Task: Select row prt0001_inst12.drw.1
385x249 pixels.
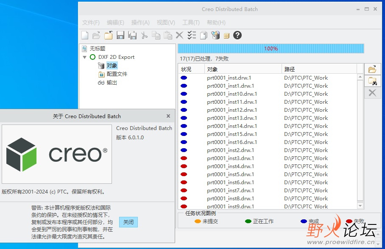Action: point(268,110)
